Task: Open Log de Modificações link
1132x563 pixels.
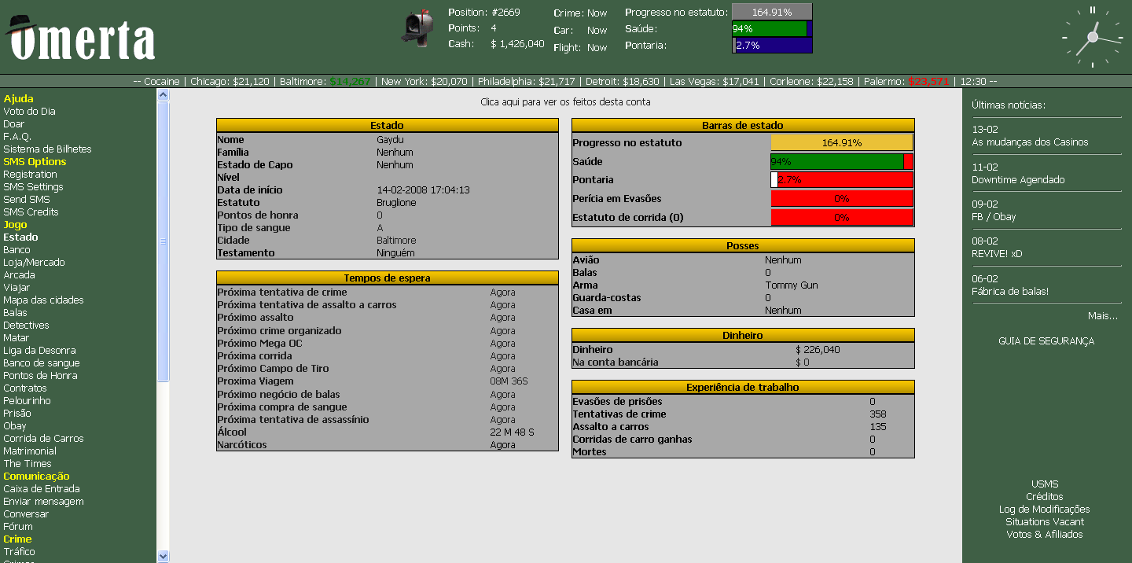Action: click(1044, 510)
